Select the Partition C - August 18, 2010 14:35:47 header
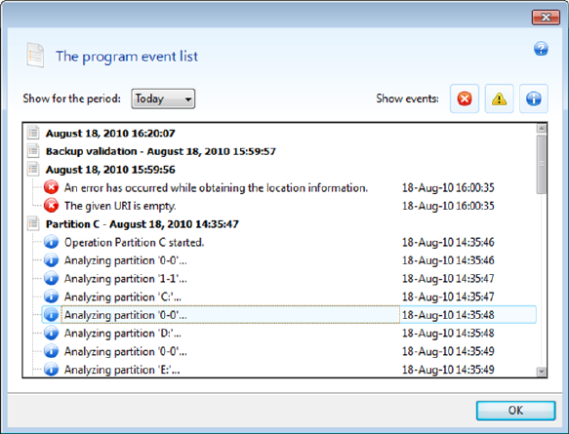Viewport: 569px width, 434px height. [142, 224]
